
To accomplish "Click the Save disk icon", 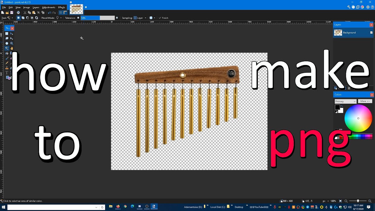I will pos(12,13).
